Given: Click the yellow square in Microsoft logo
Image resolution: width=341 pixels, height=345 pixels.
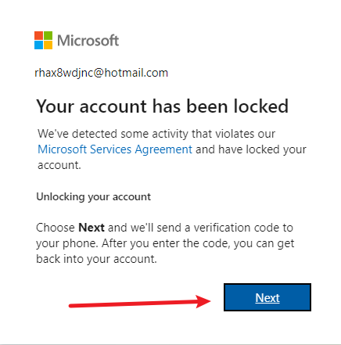Looking at the screenshot, I should pyautogui.click(x=48, y=45).
